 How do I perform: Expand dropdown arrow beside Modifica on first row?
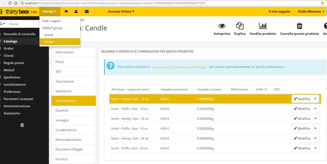(315, 99)
